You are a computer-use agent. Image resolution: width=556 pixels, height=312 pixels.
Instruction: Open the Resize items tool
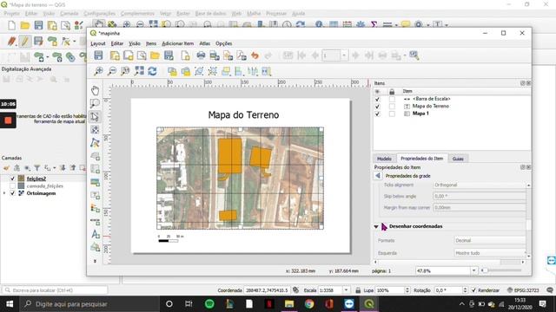(x=267, y=71)
